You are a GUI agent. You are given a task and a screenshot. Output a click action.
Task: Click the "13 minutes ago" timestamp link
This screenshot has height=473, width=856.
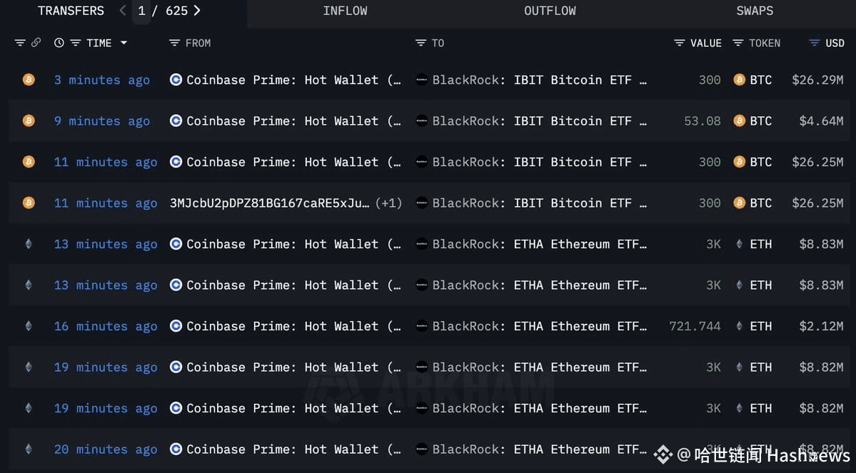tap(106, 244)
